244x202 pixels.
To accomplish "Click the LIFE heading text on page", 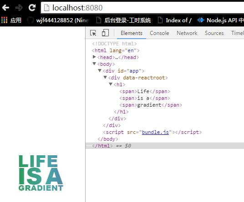I will pyautogui.click(x=38, y=161).
